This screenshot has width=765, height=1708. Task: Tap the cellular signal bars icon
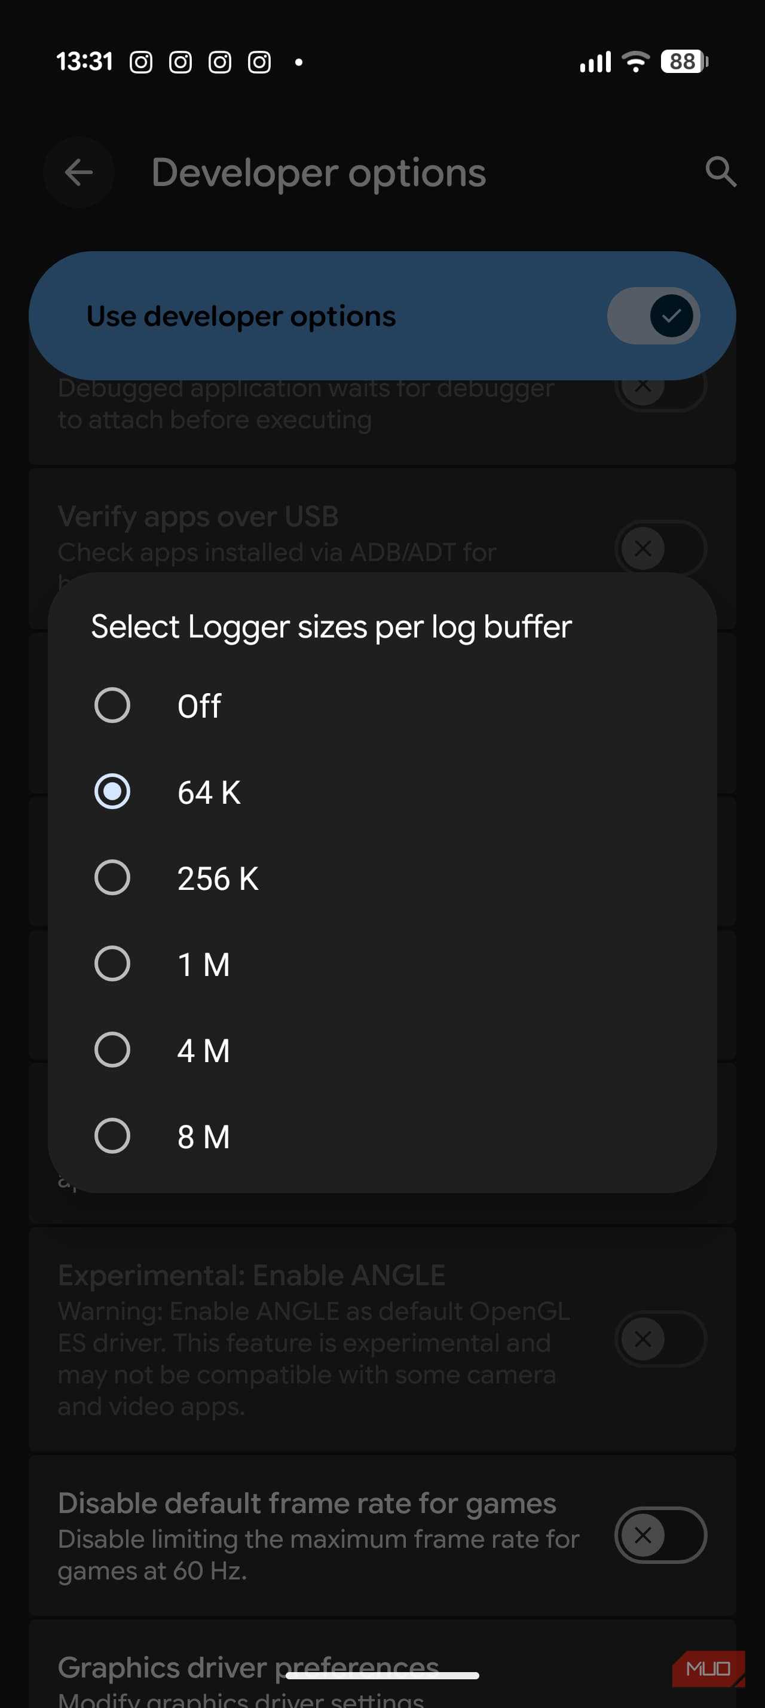(595, 62)
